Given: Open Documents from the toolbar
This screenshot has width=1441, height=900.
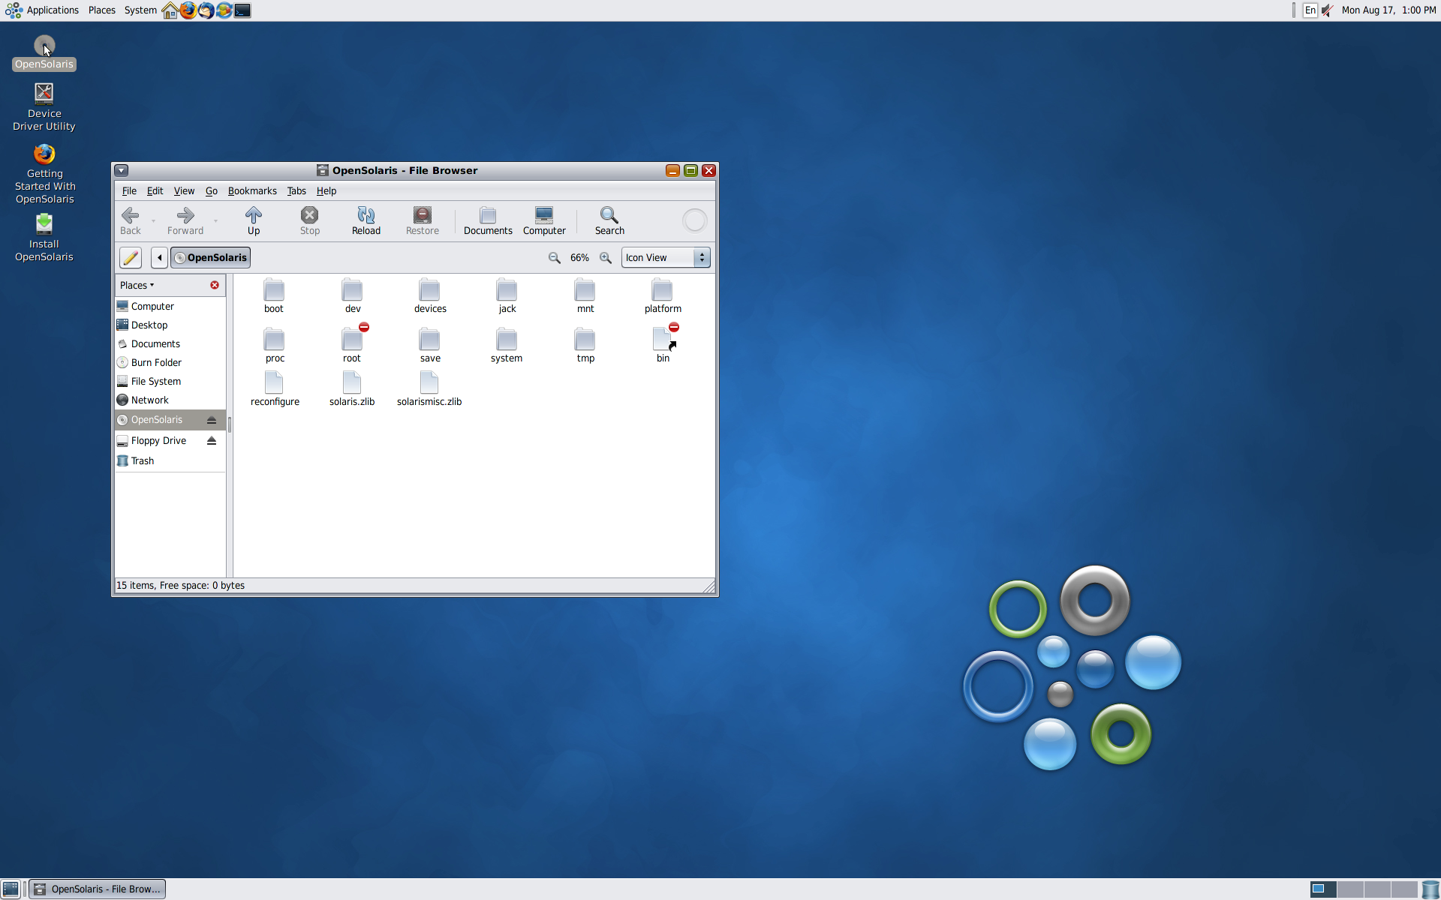Looking at the screenshot, I should [x=488, y=220].
